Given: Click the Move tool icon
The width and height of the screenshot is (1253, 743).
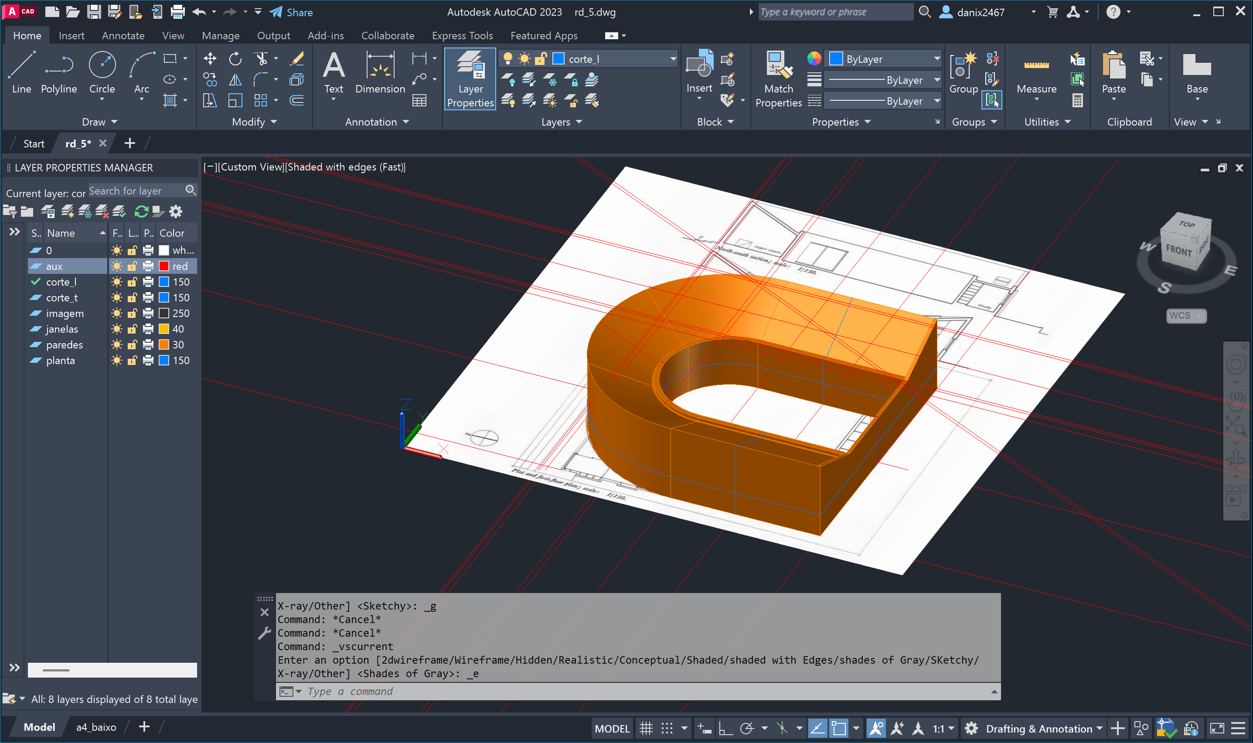Looking at the screenshot, I should [x=210, y=59].
